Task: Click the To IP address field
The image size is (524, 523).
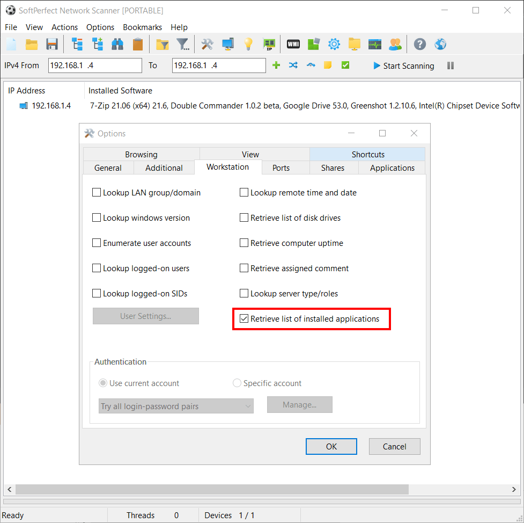Action: click(219, 66)
